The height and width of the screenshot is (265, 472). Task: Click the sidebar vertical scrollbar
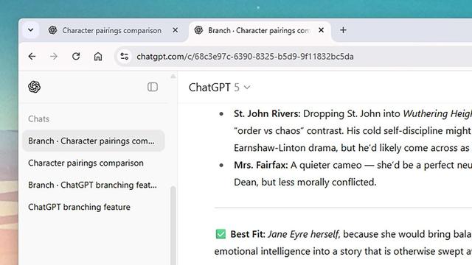tap(173, 225)
